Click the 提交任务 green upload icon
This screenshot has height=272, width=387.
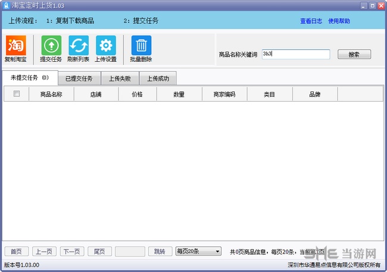click(x=51, y=45)
